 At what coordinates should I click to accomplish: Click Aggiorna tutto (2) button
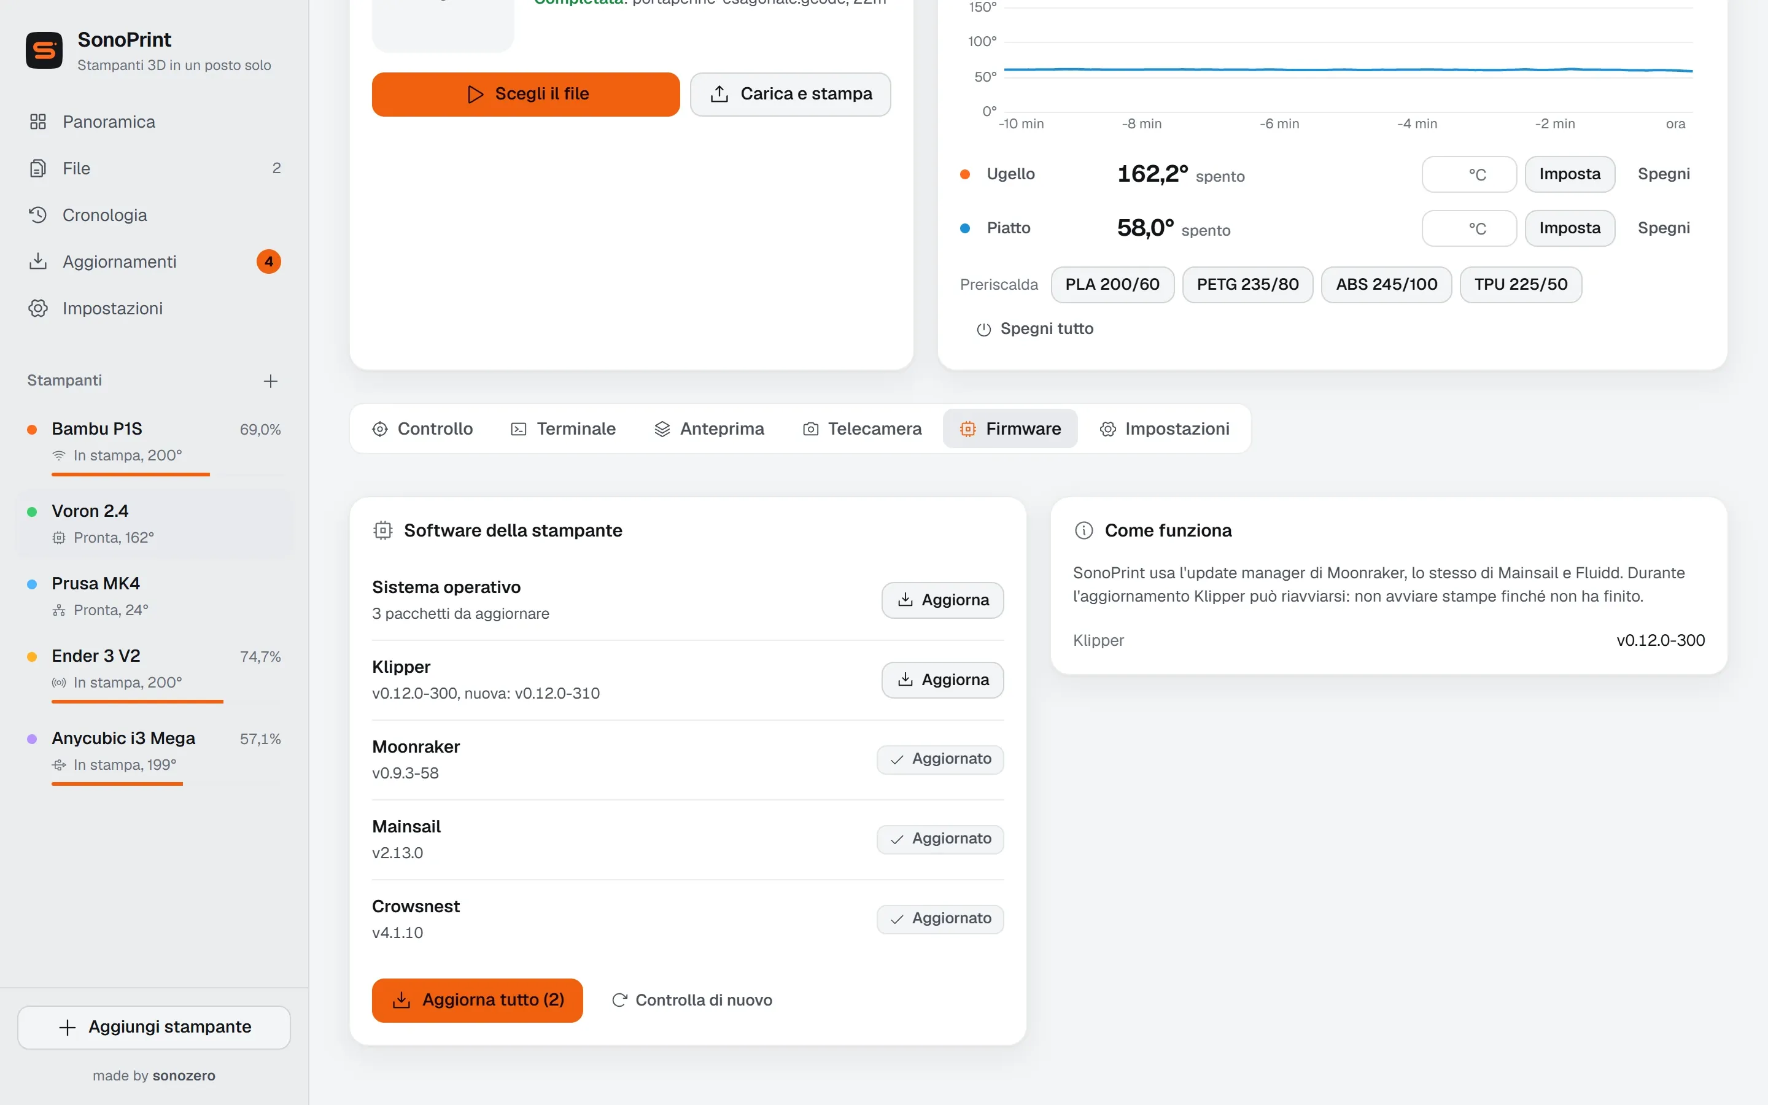[477, 1000]
